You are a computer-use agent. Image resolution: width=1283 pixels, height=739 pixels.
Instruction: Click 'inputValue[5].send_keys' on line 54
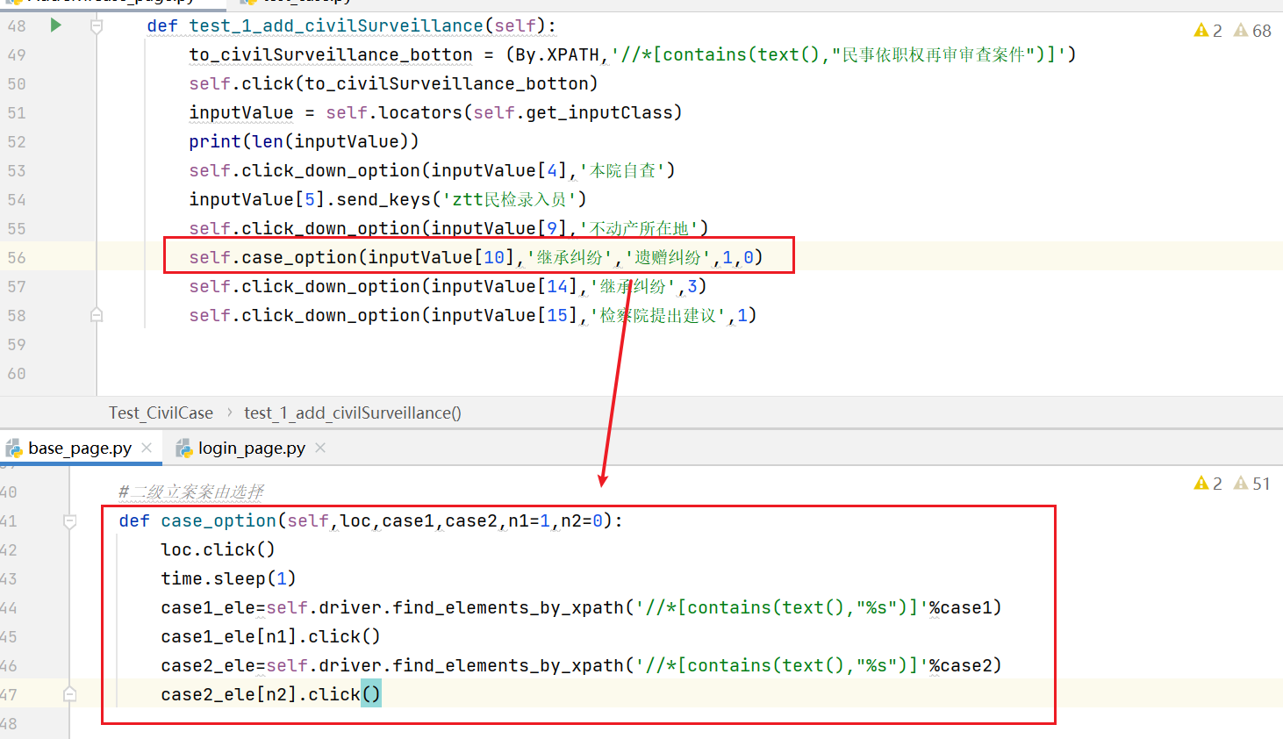point(310,199)
